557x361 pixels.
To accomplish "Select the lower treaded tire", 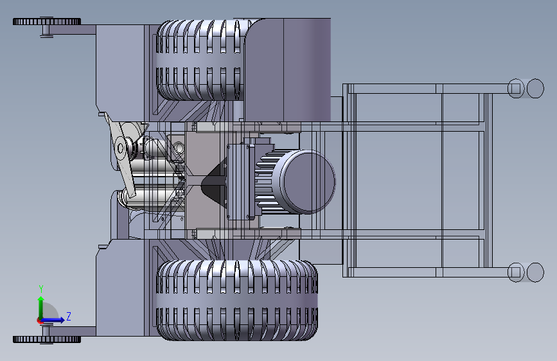I will tap(236, 300).
